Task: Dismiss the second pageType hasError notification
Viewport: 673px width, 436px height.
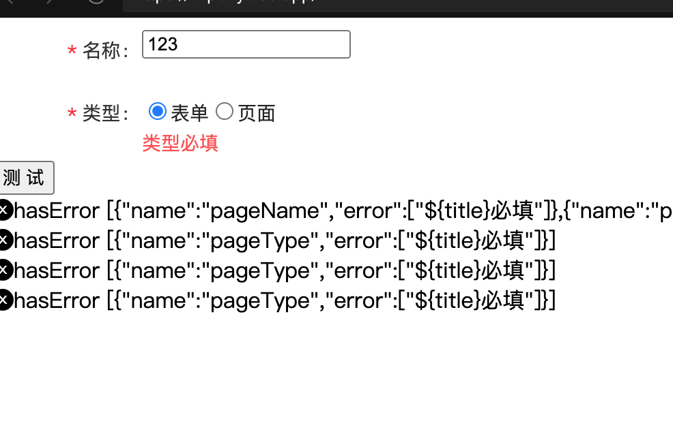Action: tap(5, 270)
